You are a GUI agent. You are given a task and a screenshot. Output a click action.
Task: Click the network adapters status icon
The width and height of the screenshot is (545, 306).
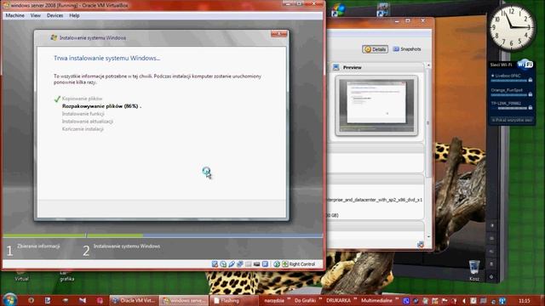(240, 264)
